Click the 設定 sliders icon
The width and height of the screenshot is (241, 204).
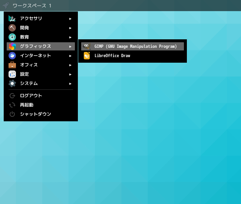12,74
